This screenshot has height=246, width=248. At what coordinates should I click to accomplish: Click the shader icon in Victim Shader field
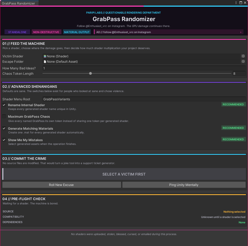45,56
